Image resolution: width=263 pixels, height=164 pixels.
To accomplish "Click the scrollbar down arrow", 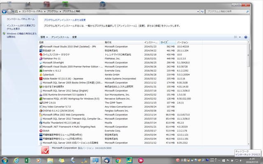I will coord(248,144).
